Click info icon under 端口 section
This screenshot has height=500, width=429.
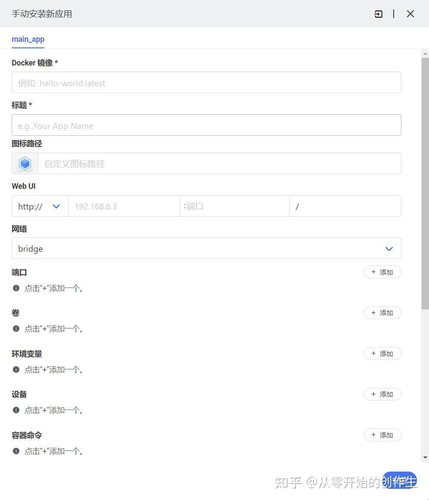point(16,288)
